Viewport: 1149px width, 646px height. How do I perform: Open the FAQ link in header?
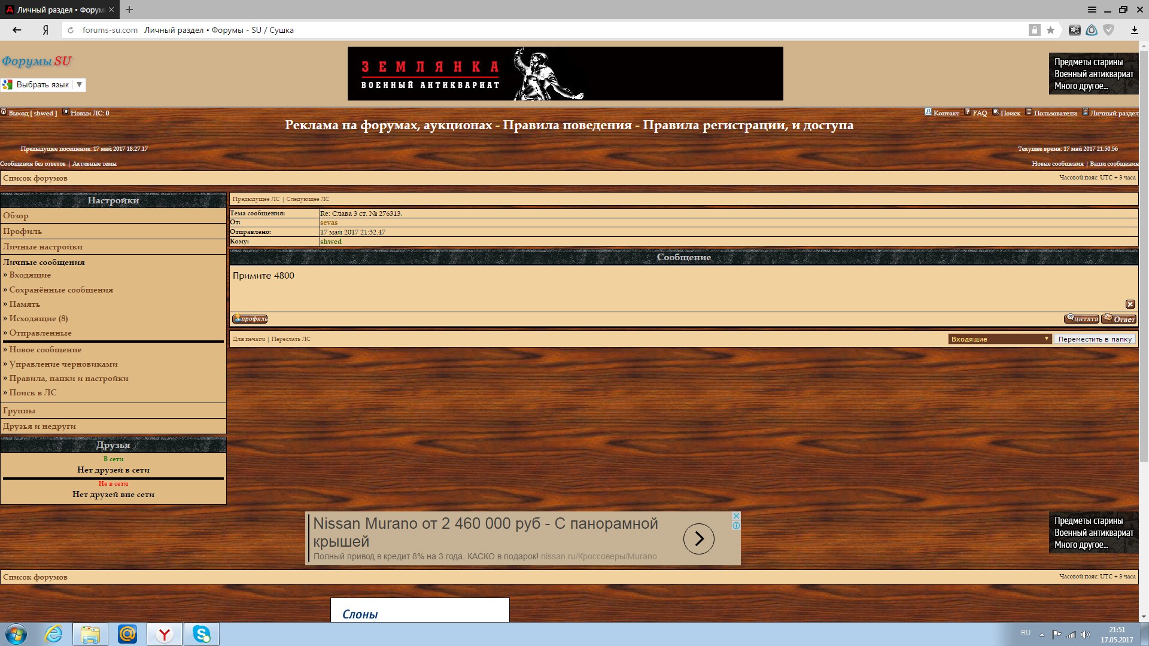point(979,113)
